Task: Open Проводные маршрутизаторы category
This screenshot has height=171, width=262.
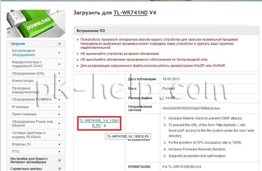Action: click(26, 90)
